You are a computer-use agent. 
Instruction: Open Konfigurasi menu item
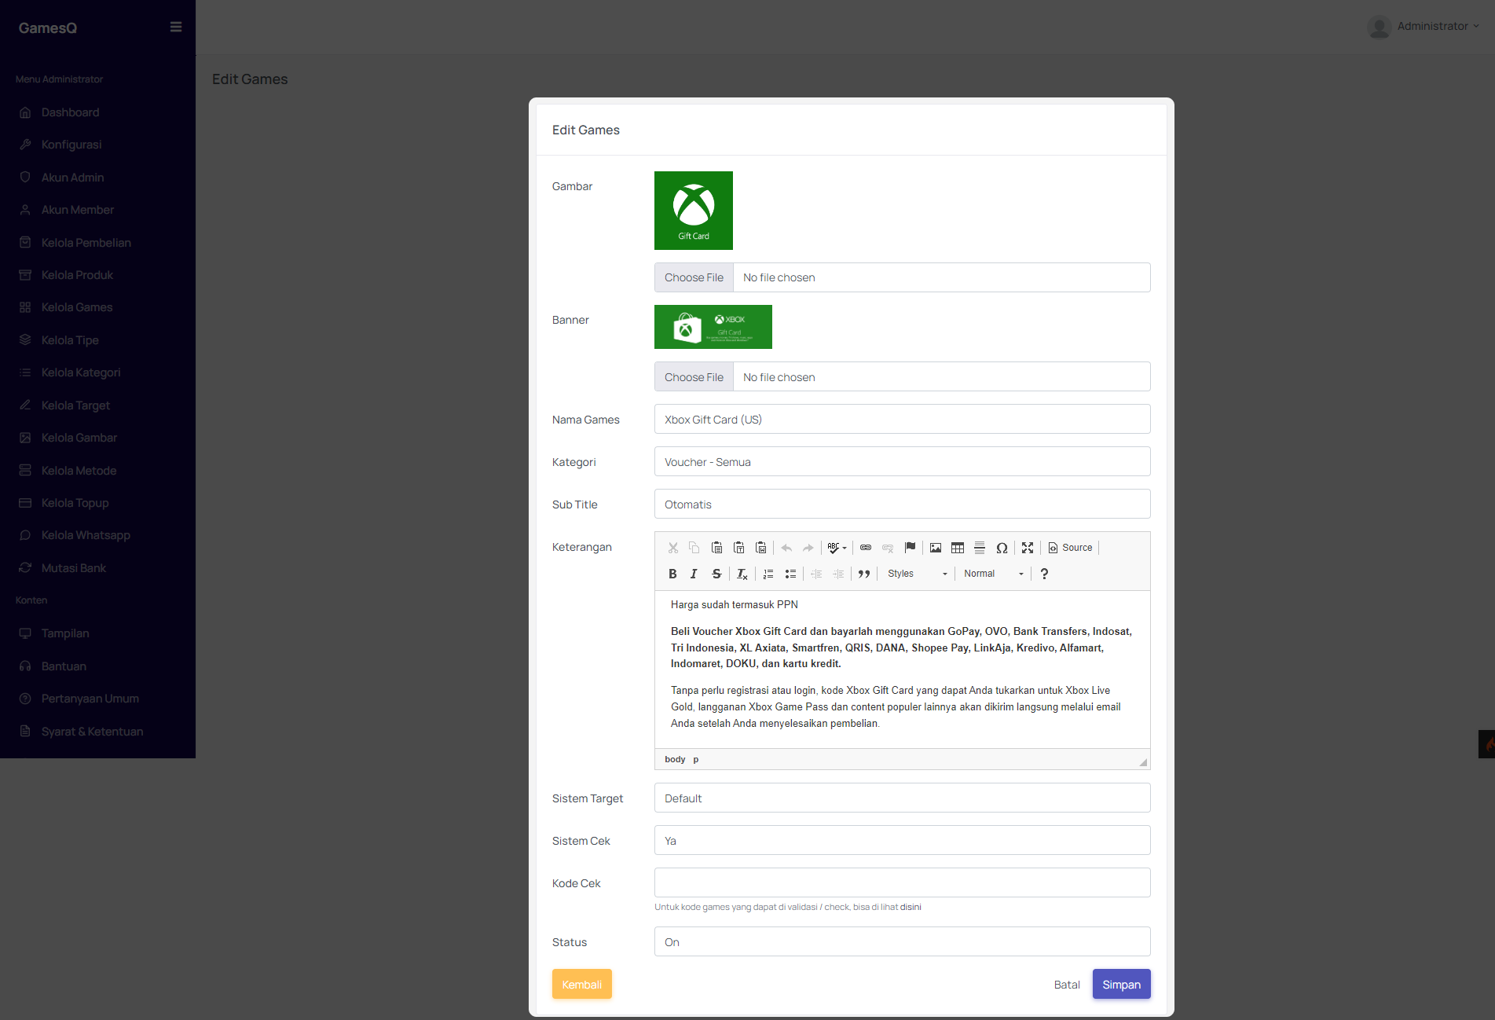(71, 145)
